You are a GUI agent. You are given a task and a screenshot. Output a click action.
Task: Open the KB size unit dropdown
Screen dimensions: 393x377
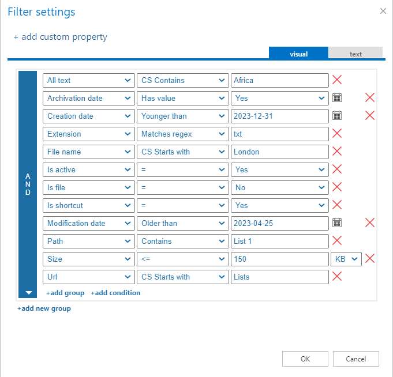tap(346, 259)
